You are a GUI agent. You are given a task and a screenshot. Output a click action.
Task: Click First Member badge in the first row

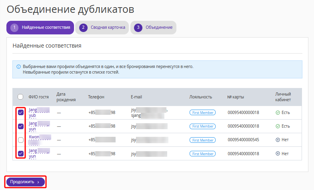(202, 112)
